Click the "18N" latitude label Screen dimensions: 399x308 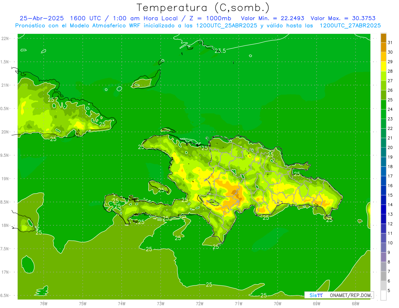click(5, 225)
